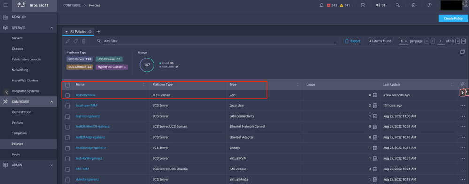Image resolution: width=469 pixels, height=184 pixels.
Task: Collapse the summary widgets panel
Action: click(x=462, y=52)
